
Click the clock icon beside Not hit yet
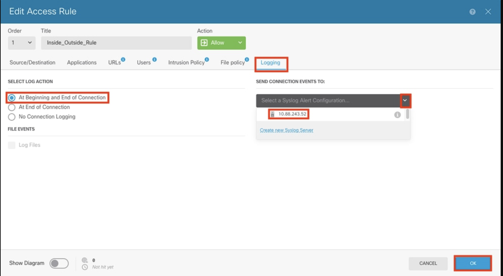[x=85, y=267]
